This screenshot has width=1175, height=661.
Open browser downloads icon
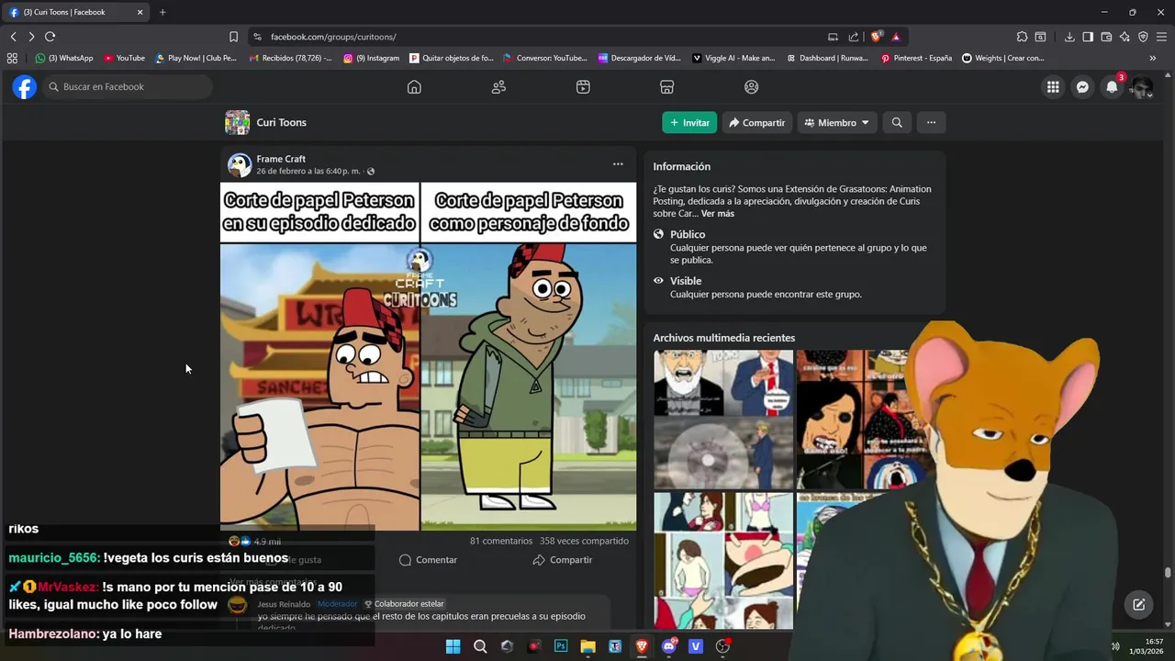pos(1069,37)
